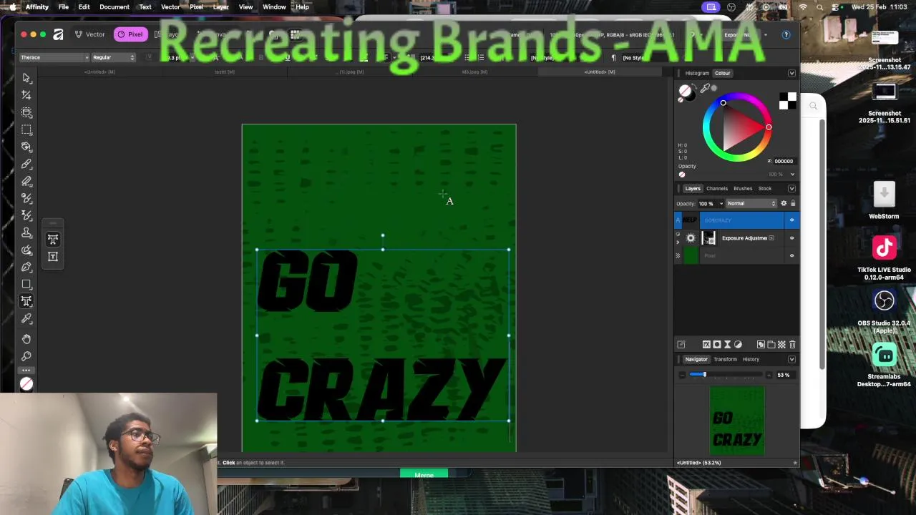916x515 pixels.
Task: Switch to the Transform tab
Action: (x=725, y=359)
